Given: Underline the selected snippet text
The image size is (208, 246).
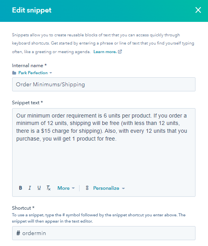Looking at the screenshot, I should point(39,188).
